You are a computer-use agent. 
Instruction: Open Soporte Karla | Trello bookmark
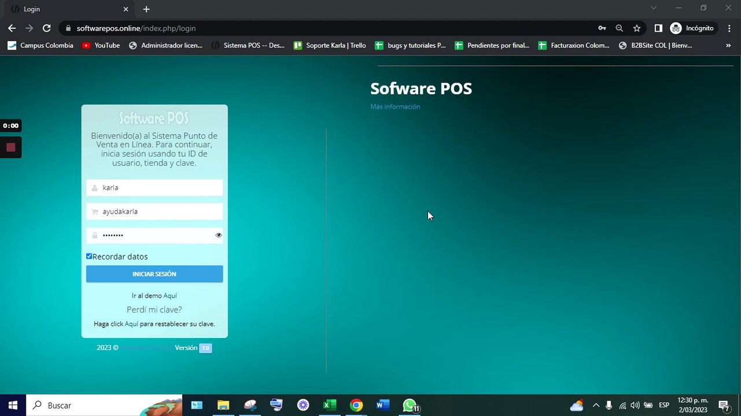coord(330,45)
